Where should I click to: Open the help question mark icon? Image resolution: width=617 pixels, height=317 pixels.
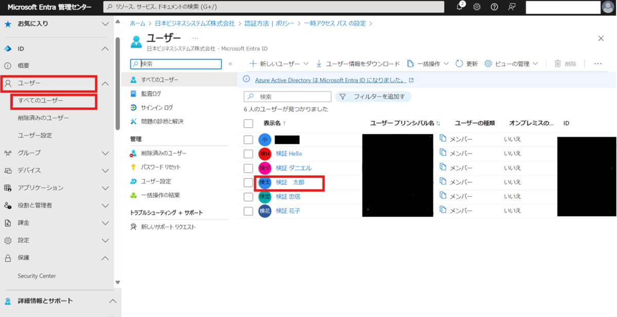coord(494,7)
